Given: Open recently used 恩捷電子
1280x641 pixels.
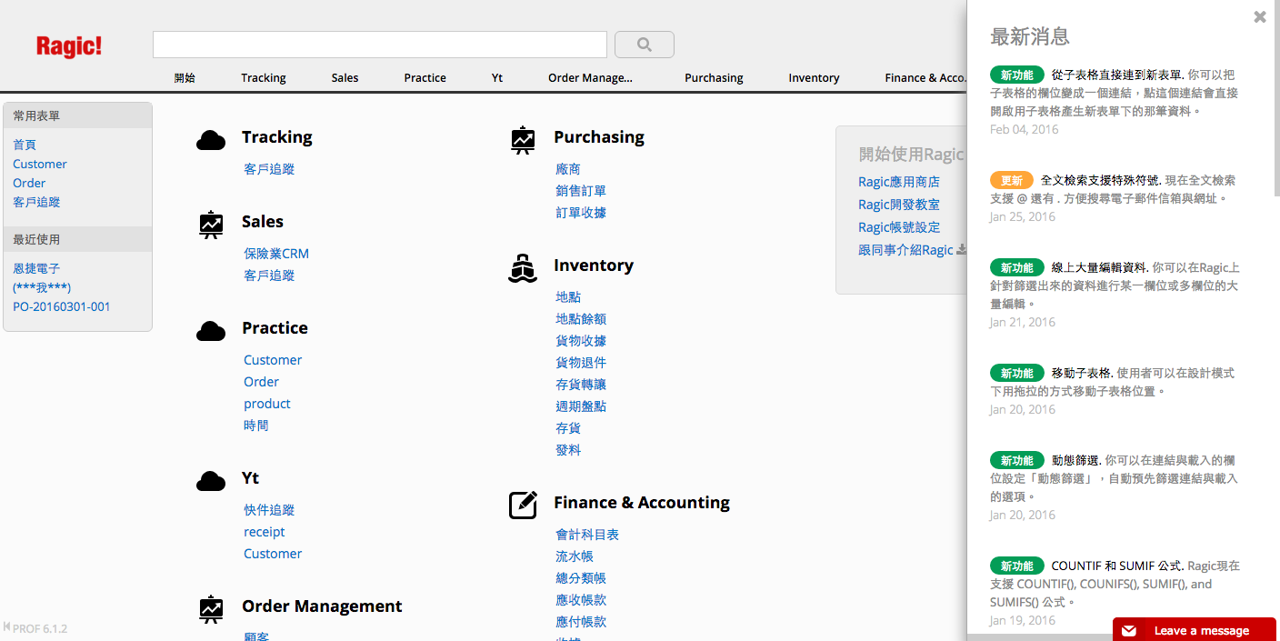Looking at the screenshot, I should pos(36,268).
